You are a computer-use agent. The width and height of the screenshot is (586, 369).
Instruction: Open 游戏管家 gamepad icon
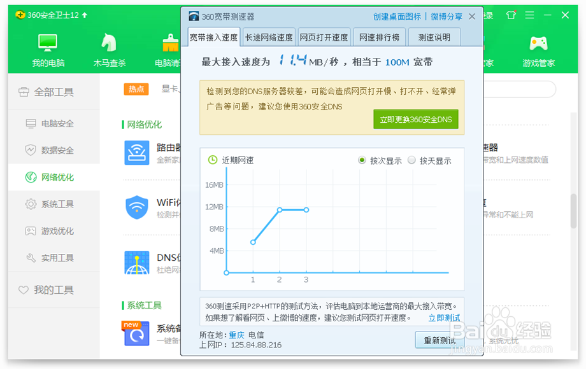538,50
